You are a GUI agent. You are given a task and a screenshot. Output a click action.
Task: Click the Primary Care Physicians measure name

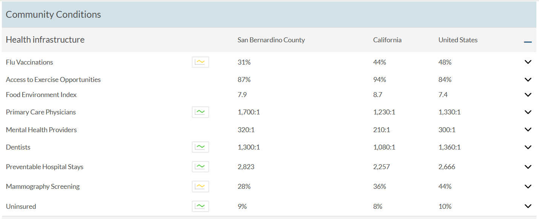click(41, 112)
